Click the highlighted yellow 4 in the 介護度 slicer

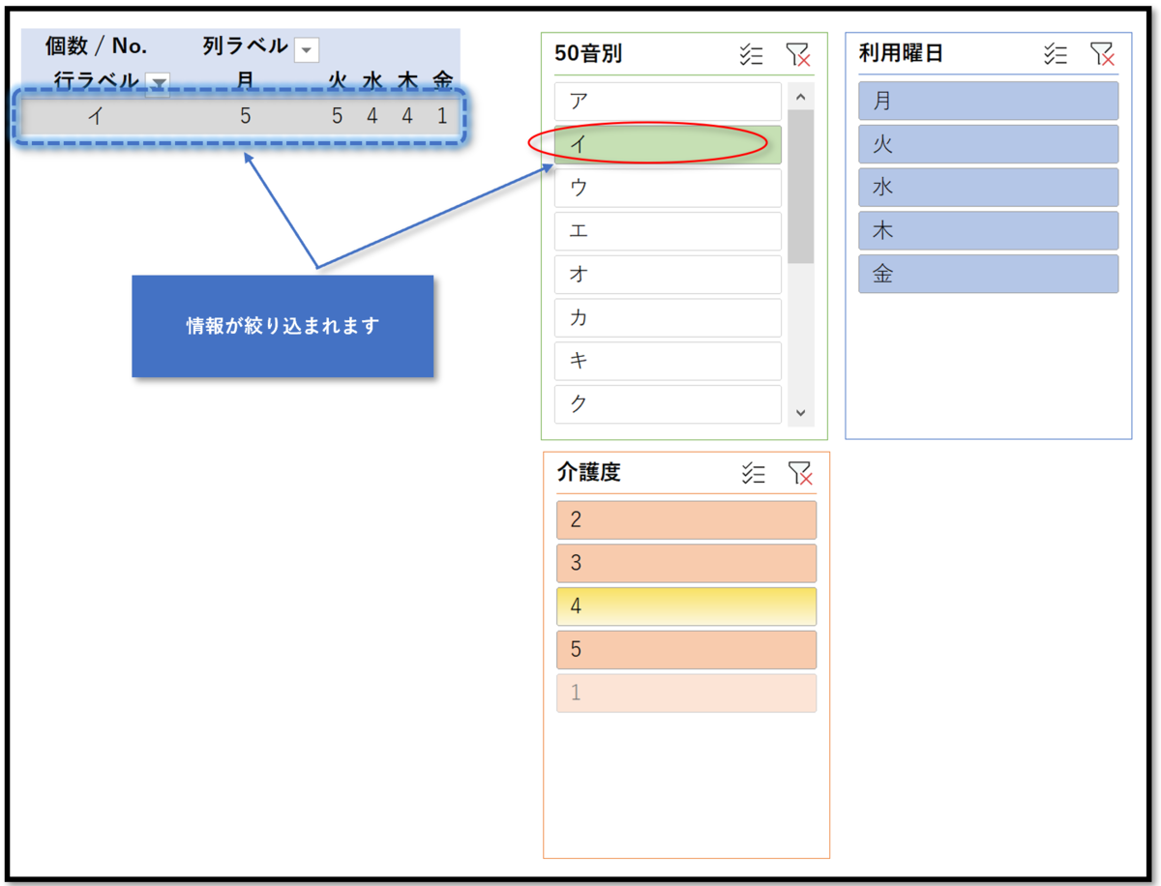[685, 605]
